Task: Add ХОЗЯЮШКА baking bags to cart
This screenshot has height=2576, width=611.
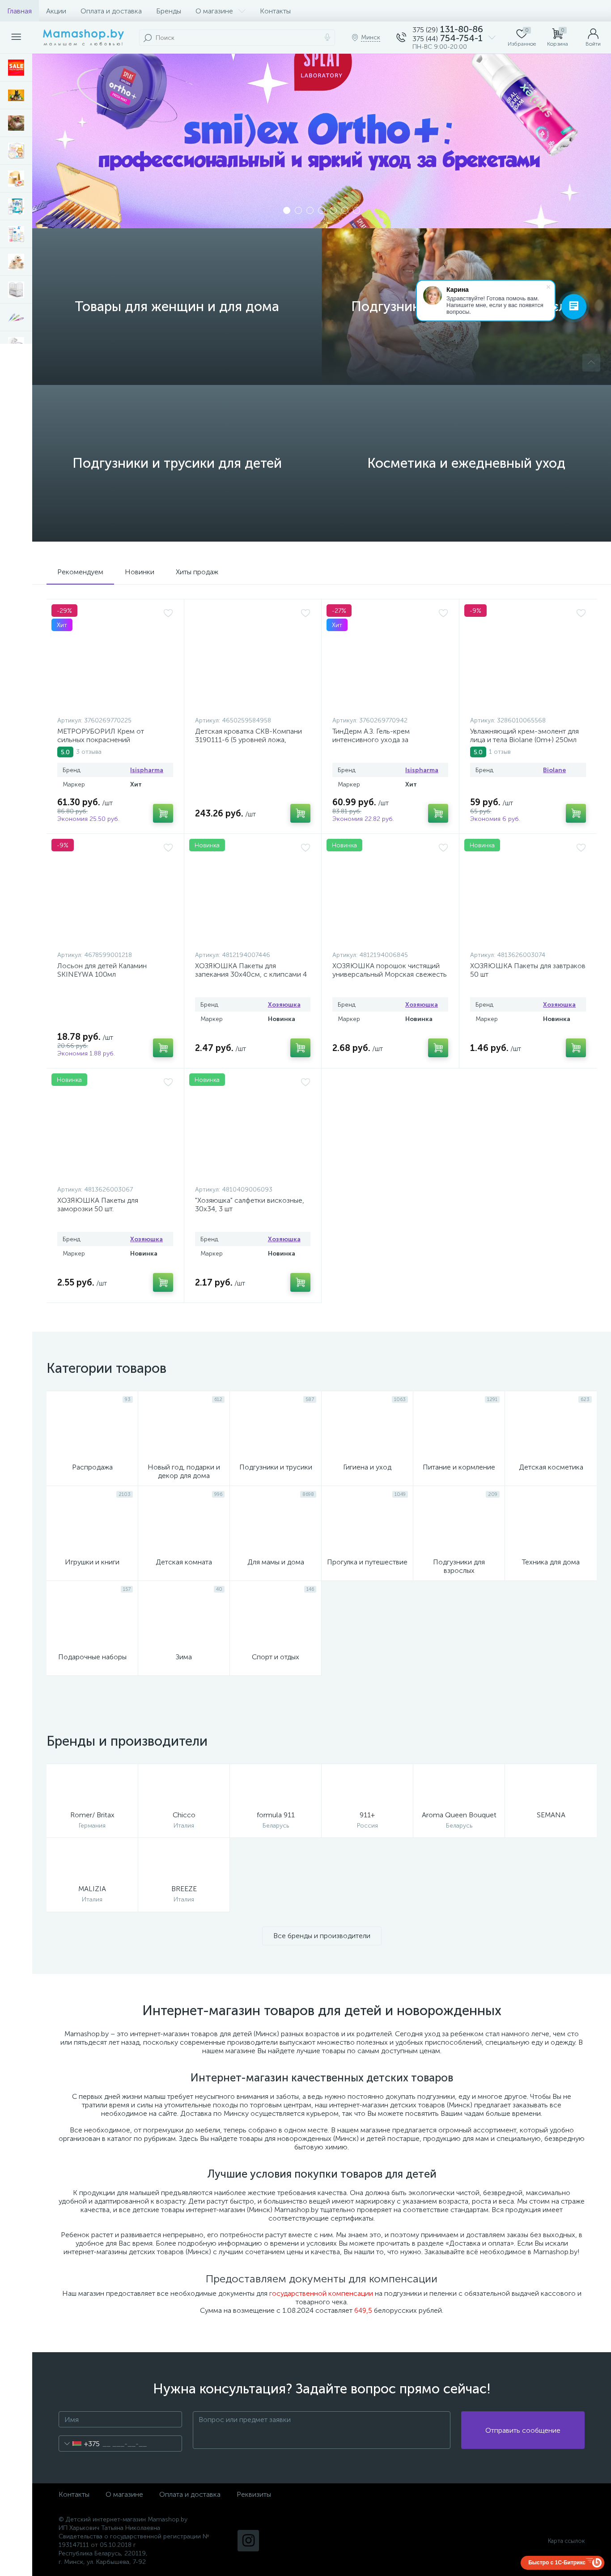Action: coord(300,1047)
